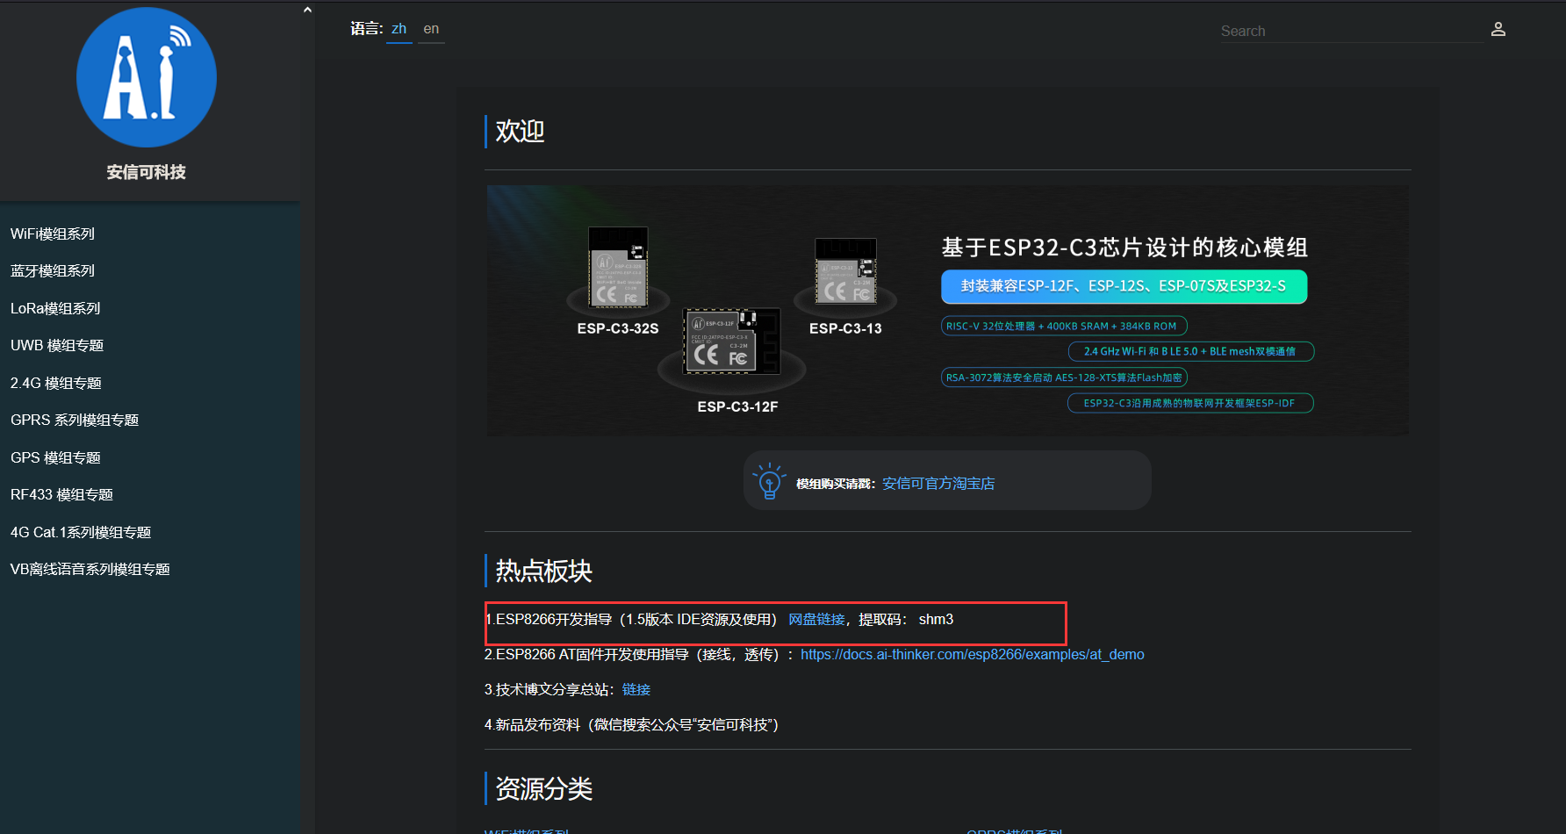The width and height of the screenshot is (1566, 834).
Task: Click the lightbulb tip icon
Action: 769,481
